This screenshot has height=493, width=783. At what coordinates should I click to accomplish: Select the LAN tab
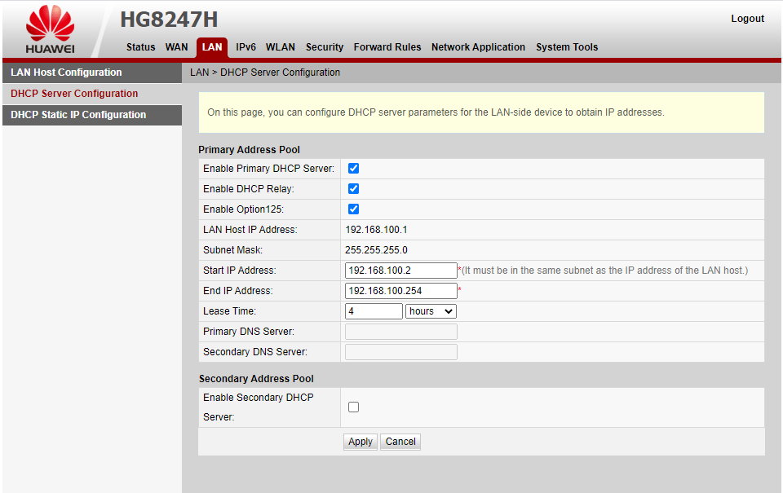pyautogui.click(x=212, y=47)
